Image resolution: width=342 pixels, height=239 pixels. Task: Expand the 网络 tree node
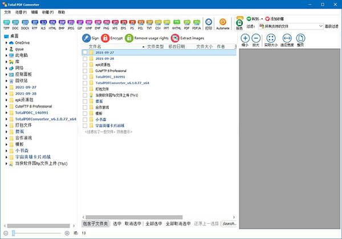(6, 68)
